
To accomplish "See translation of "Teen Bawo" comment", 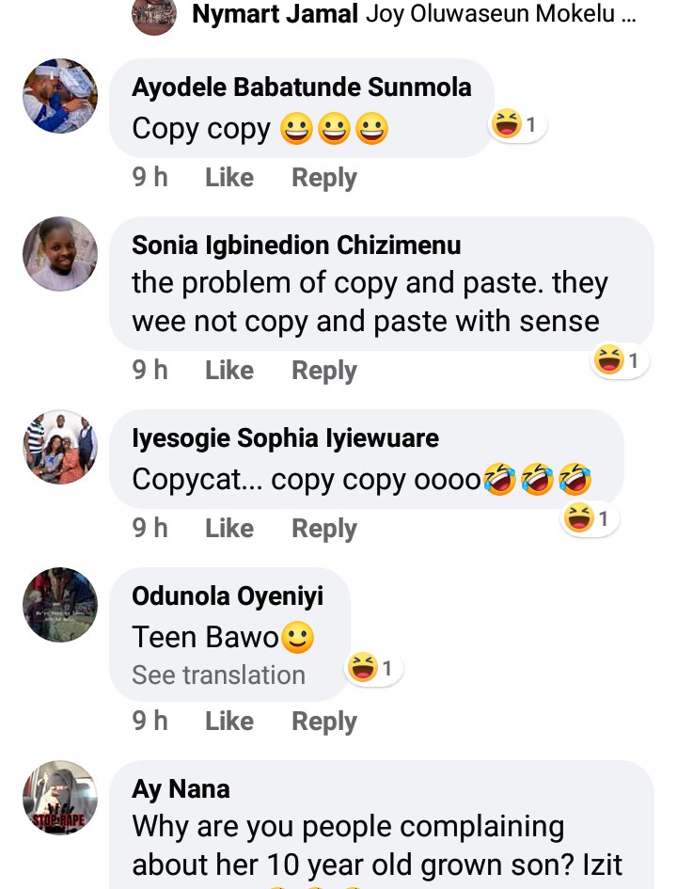I will 218,675.
